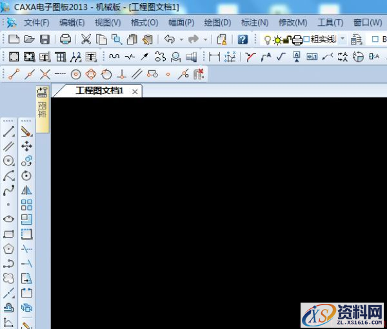Select the Rectangle drawing tool
The height and width of the screenshot is (329, 387).
[x=8, y=234]
